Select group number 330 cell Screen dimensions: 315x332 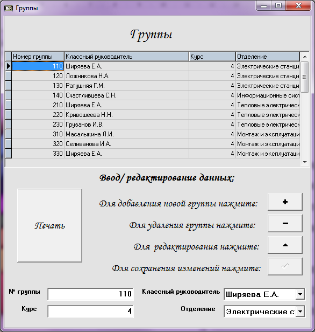pyautogui.click(x=38, y=154)
